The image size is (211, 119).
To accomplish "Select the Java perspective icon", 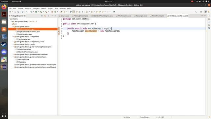I will [x=205, y=12].
